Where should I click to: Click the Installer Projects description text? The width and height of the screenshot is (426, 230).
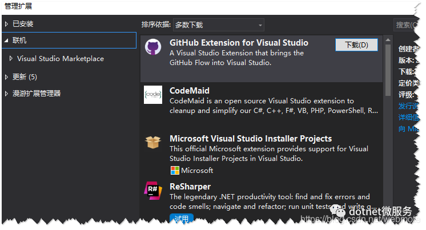[x=269, y=154]
